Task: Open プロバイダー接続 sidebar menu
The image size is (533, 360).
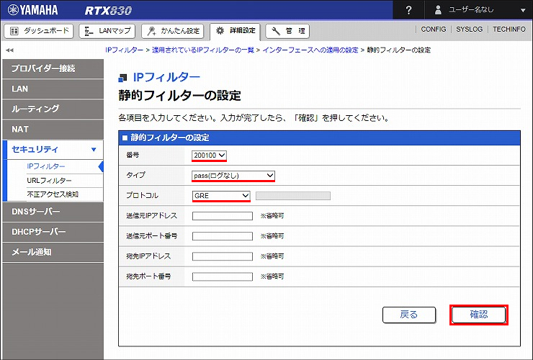Action: (53, 68)
